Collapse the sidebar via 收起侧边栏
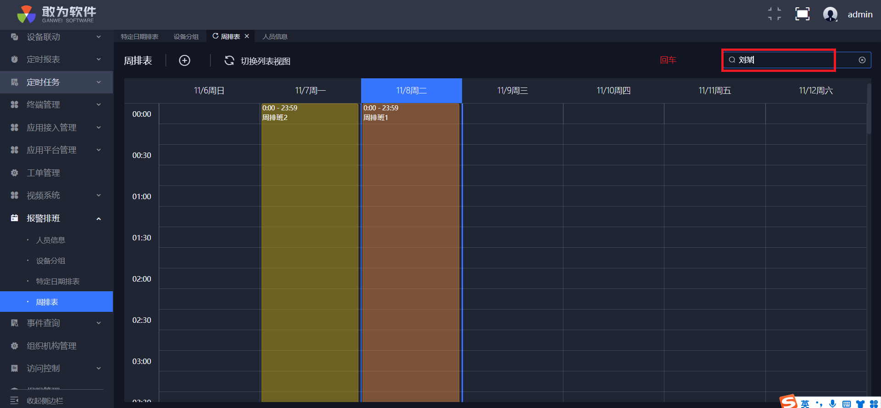This screenshot has height=408, width=881. pyautogui.click(x=45, y=401)
